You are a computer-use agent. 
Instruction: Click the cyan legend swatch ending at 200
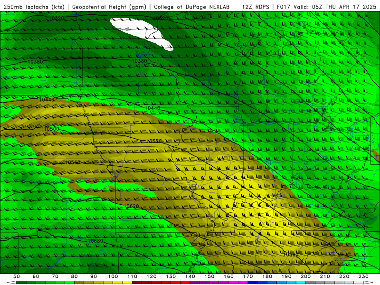pyautogui.click(x=301, y=282)
